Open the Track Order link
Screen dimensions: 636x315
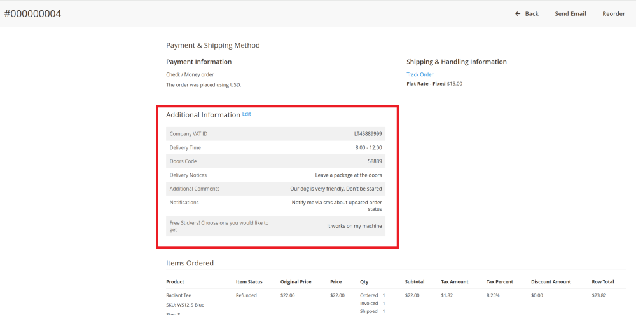(420, 74)
